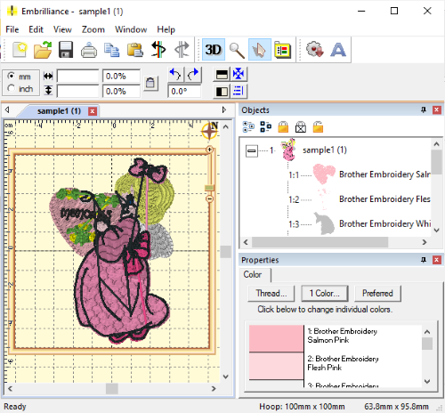Image resolution: width=445 pixels, height=413 pixels.
Task: Click the rotate left arrow icon
Action: click(x=175, y=75)
